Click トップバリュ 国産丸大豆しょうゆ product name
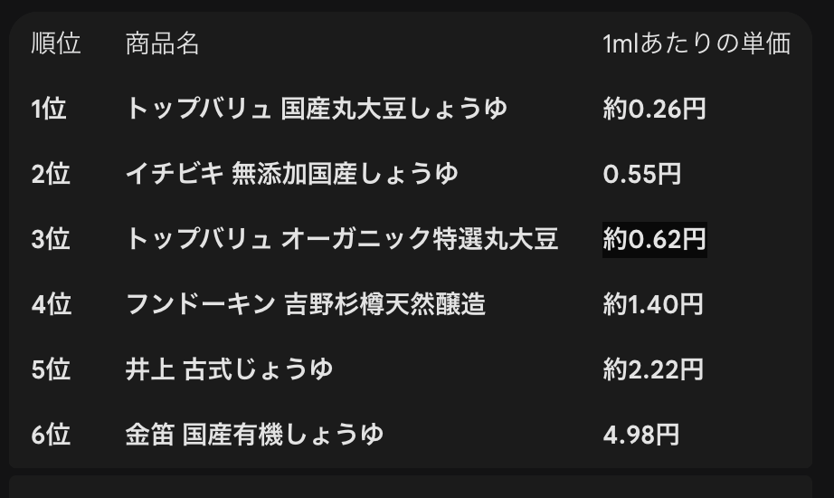Image resolution: width=834 pixels, height=498 pixels. (x=316, y=109)
